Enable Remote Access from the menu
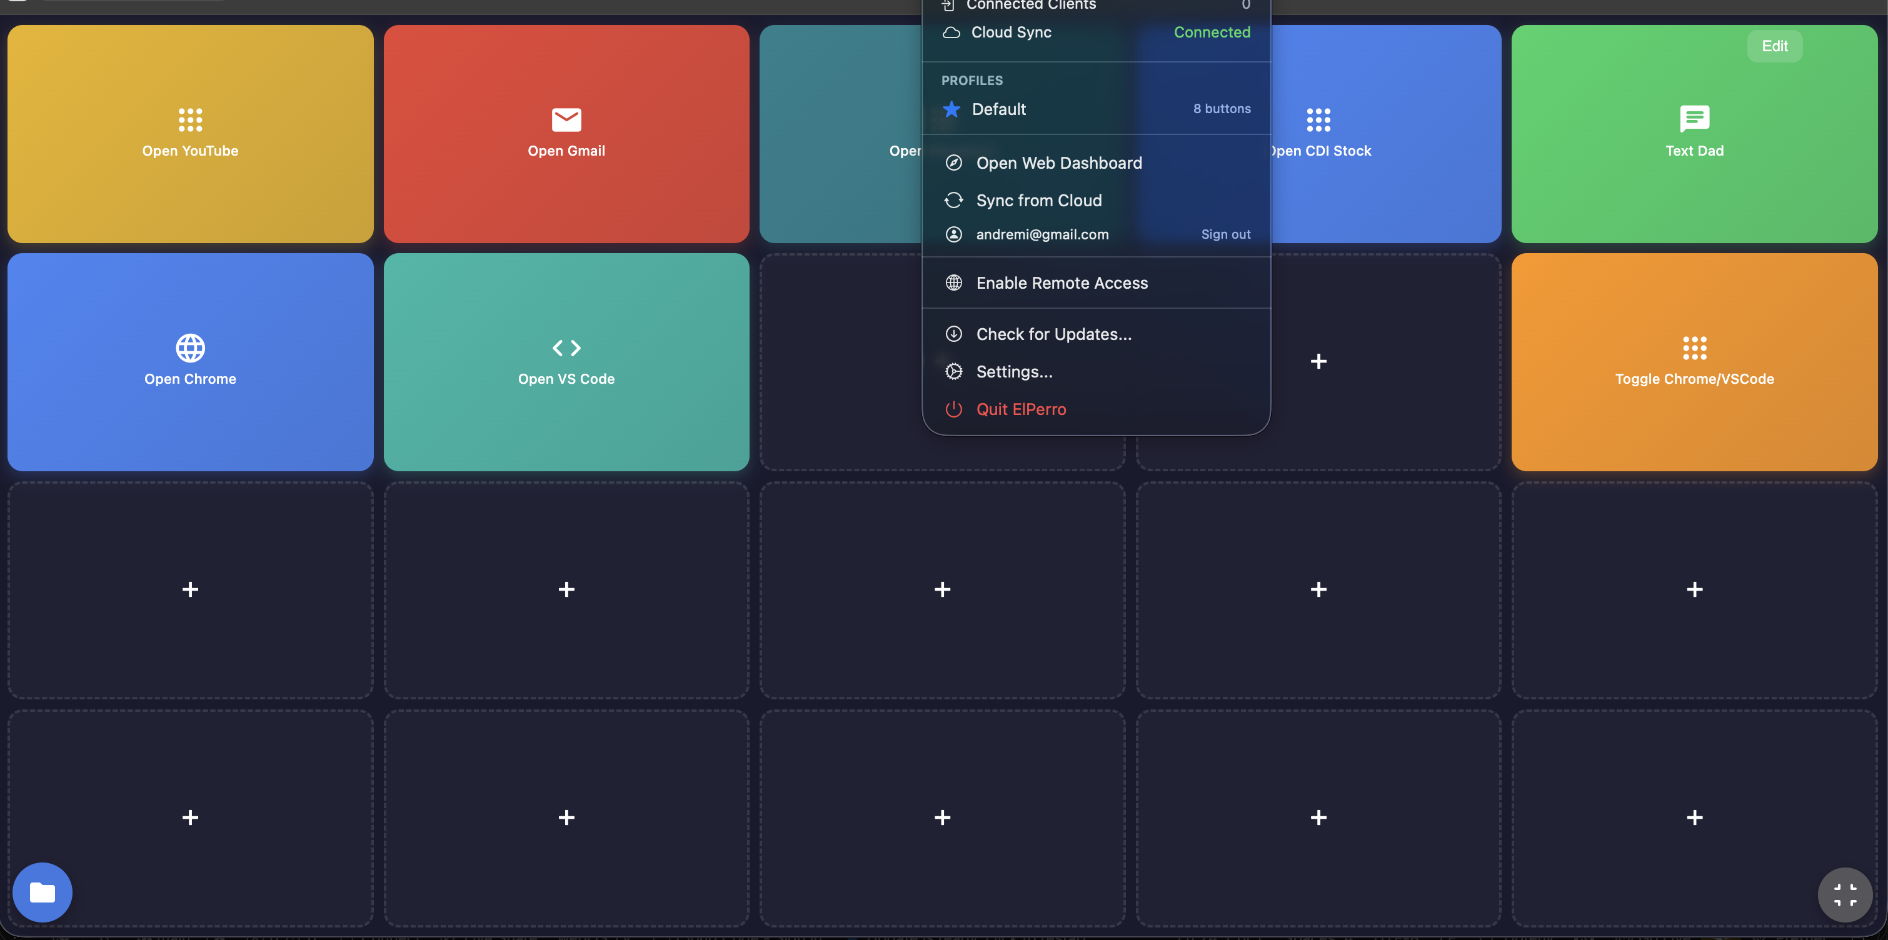Image resolution: width=1888 pixels, height=940 pixels. (x=1062, y=282)
